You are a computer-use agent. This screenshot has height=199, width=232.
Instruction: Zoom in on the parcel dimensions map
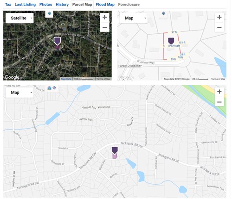pyautogui.click(x=219, y=17)
